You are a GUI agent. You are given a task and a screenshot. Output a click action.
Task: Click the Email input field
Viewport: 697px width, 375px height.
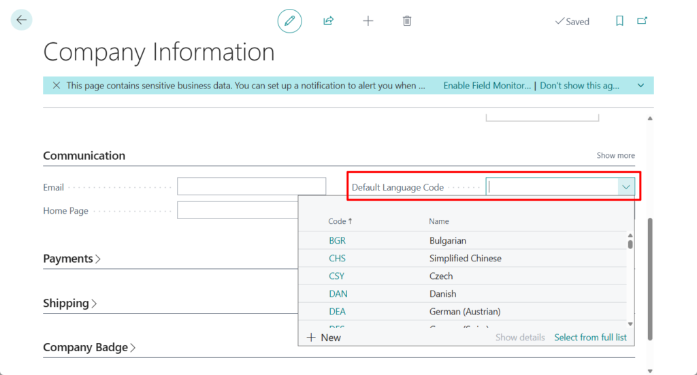point(251,186)
